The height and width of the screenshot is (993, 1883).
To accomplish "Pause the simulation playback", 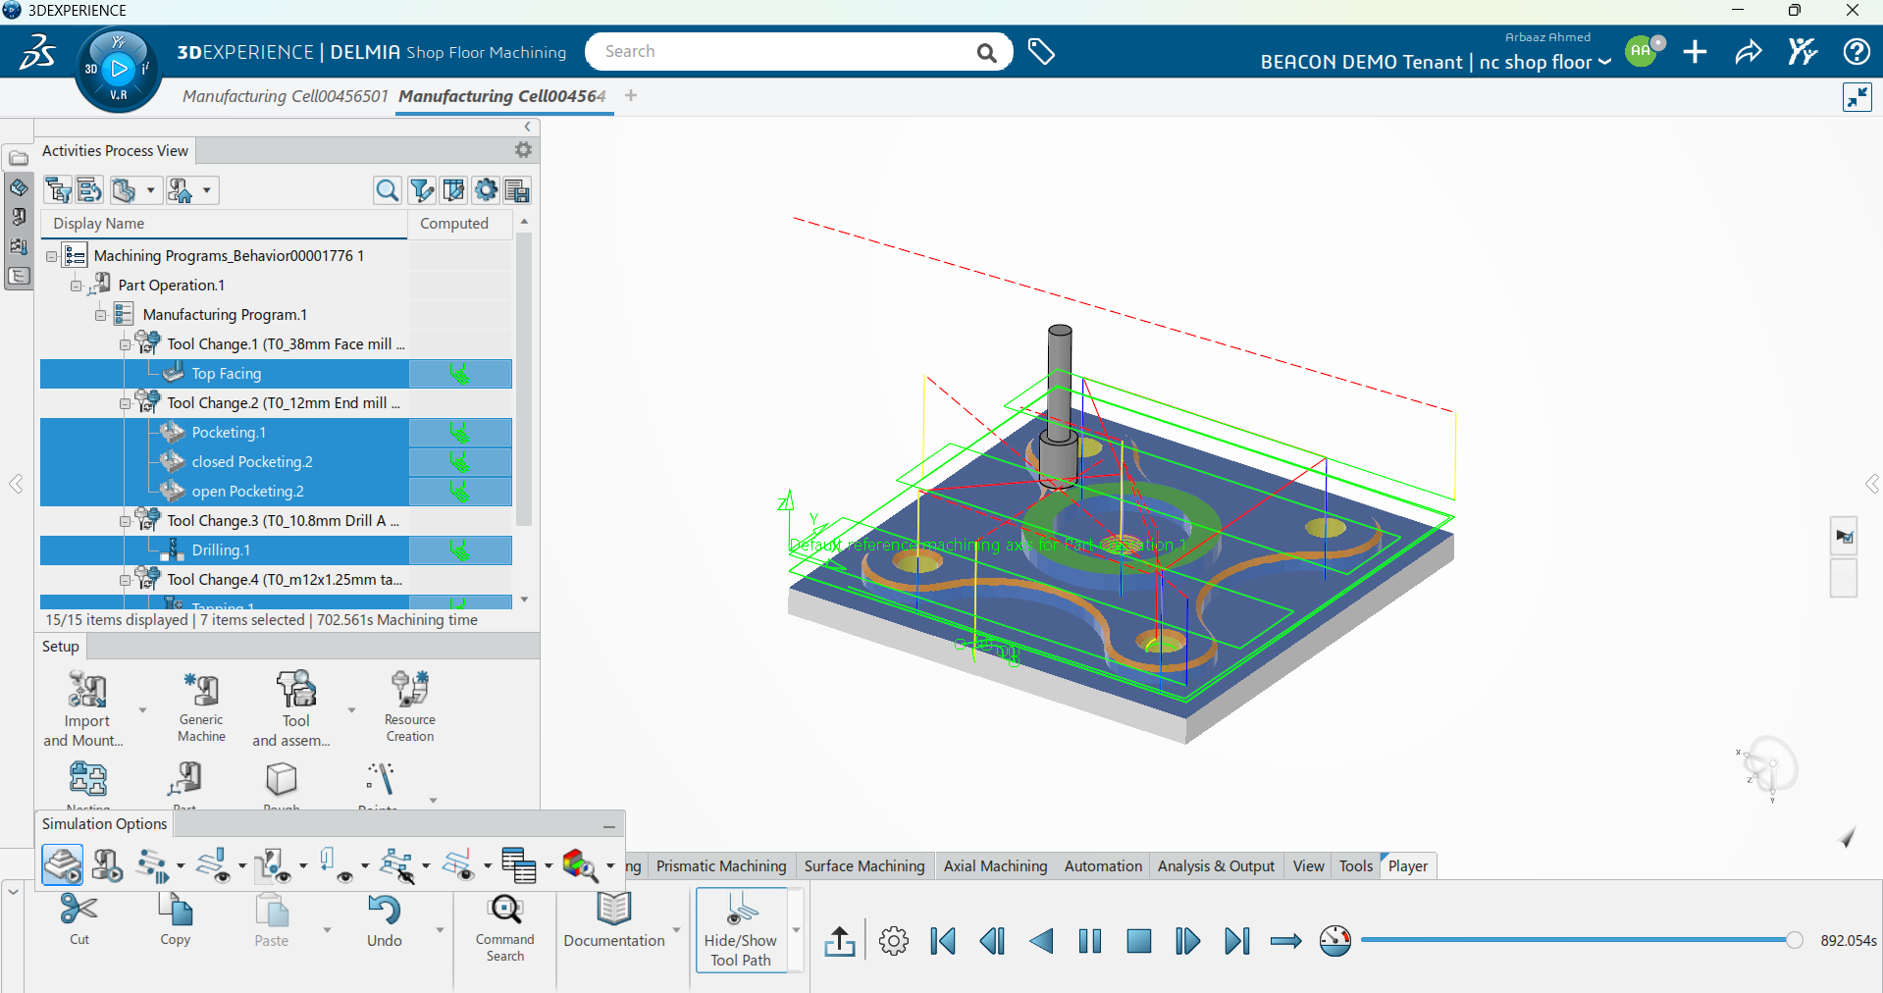I will pos(1089,942).
